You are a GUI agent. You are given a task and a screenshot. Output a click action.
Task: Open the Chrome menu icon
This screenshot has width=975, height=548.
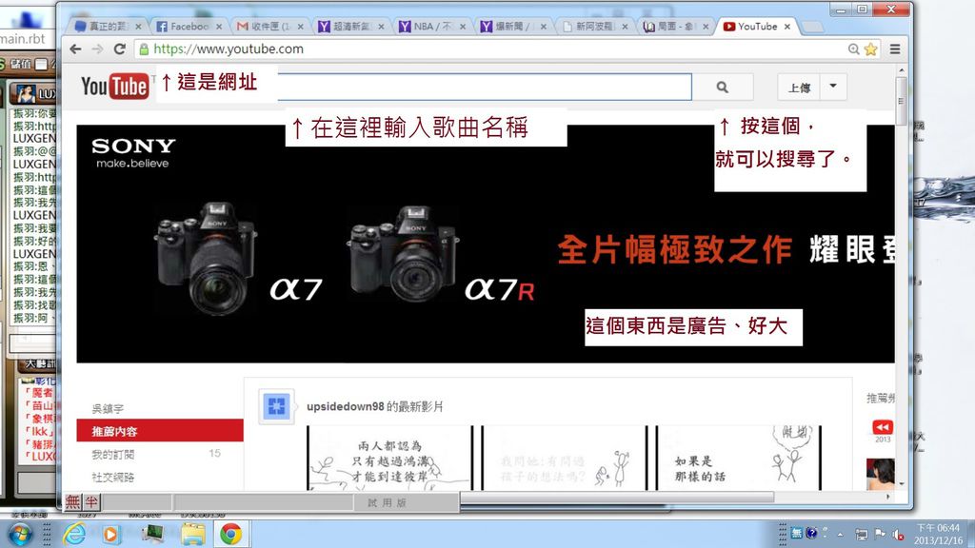(x=895, y=49)
